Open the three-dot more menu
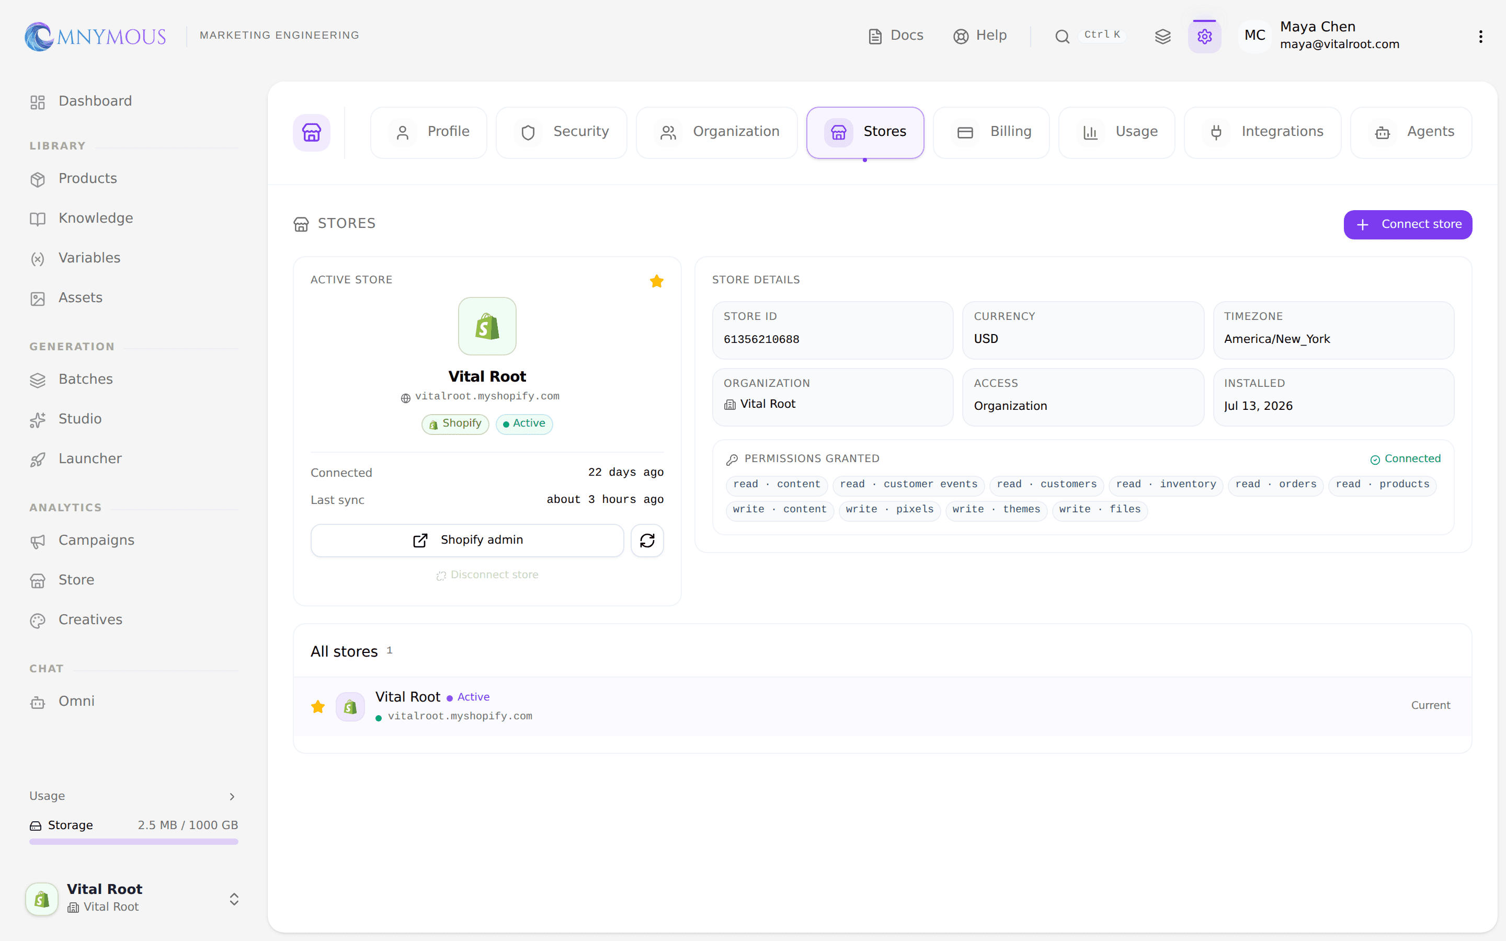 1480,37
